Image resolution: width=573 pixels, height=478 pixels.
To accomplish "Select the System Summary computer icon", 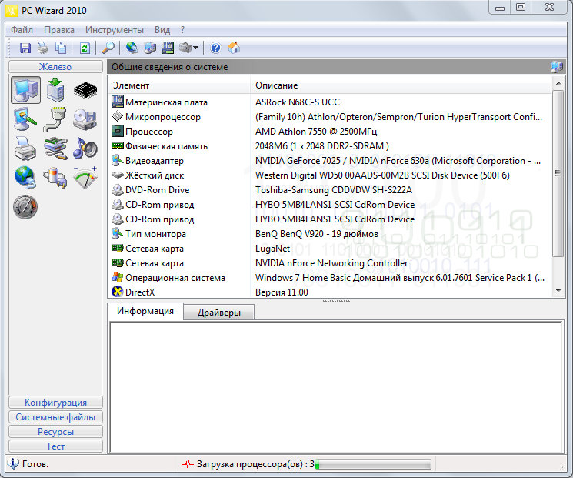I will click(x=25, y=90).
